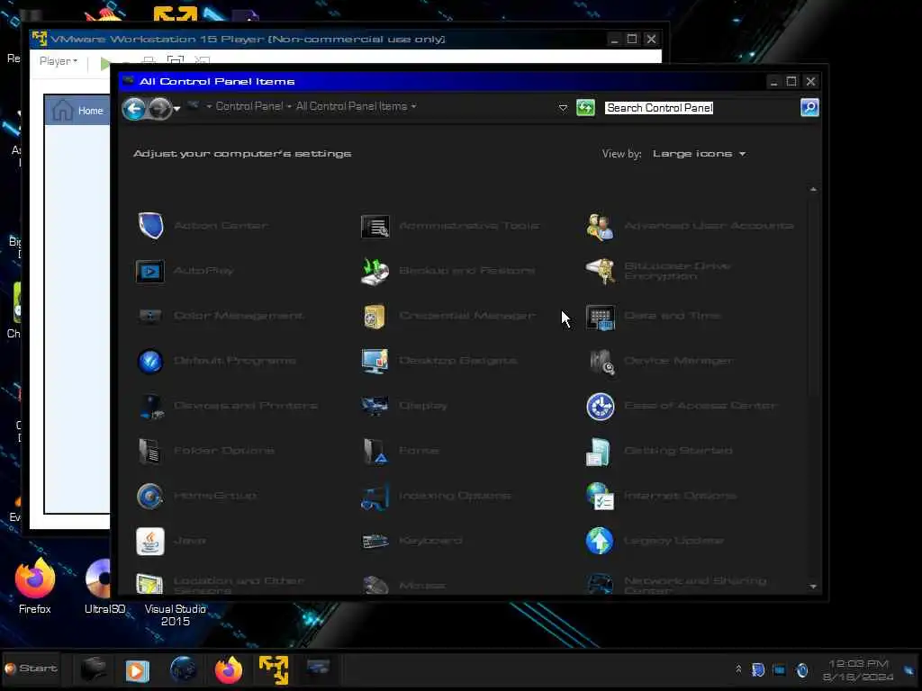
Task: Open the Java coffee cup icon
Action: pos(150,541)
